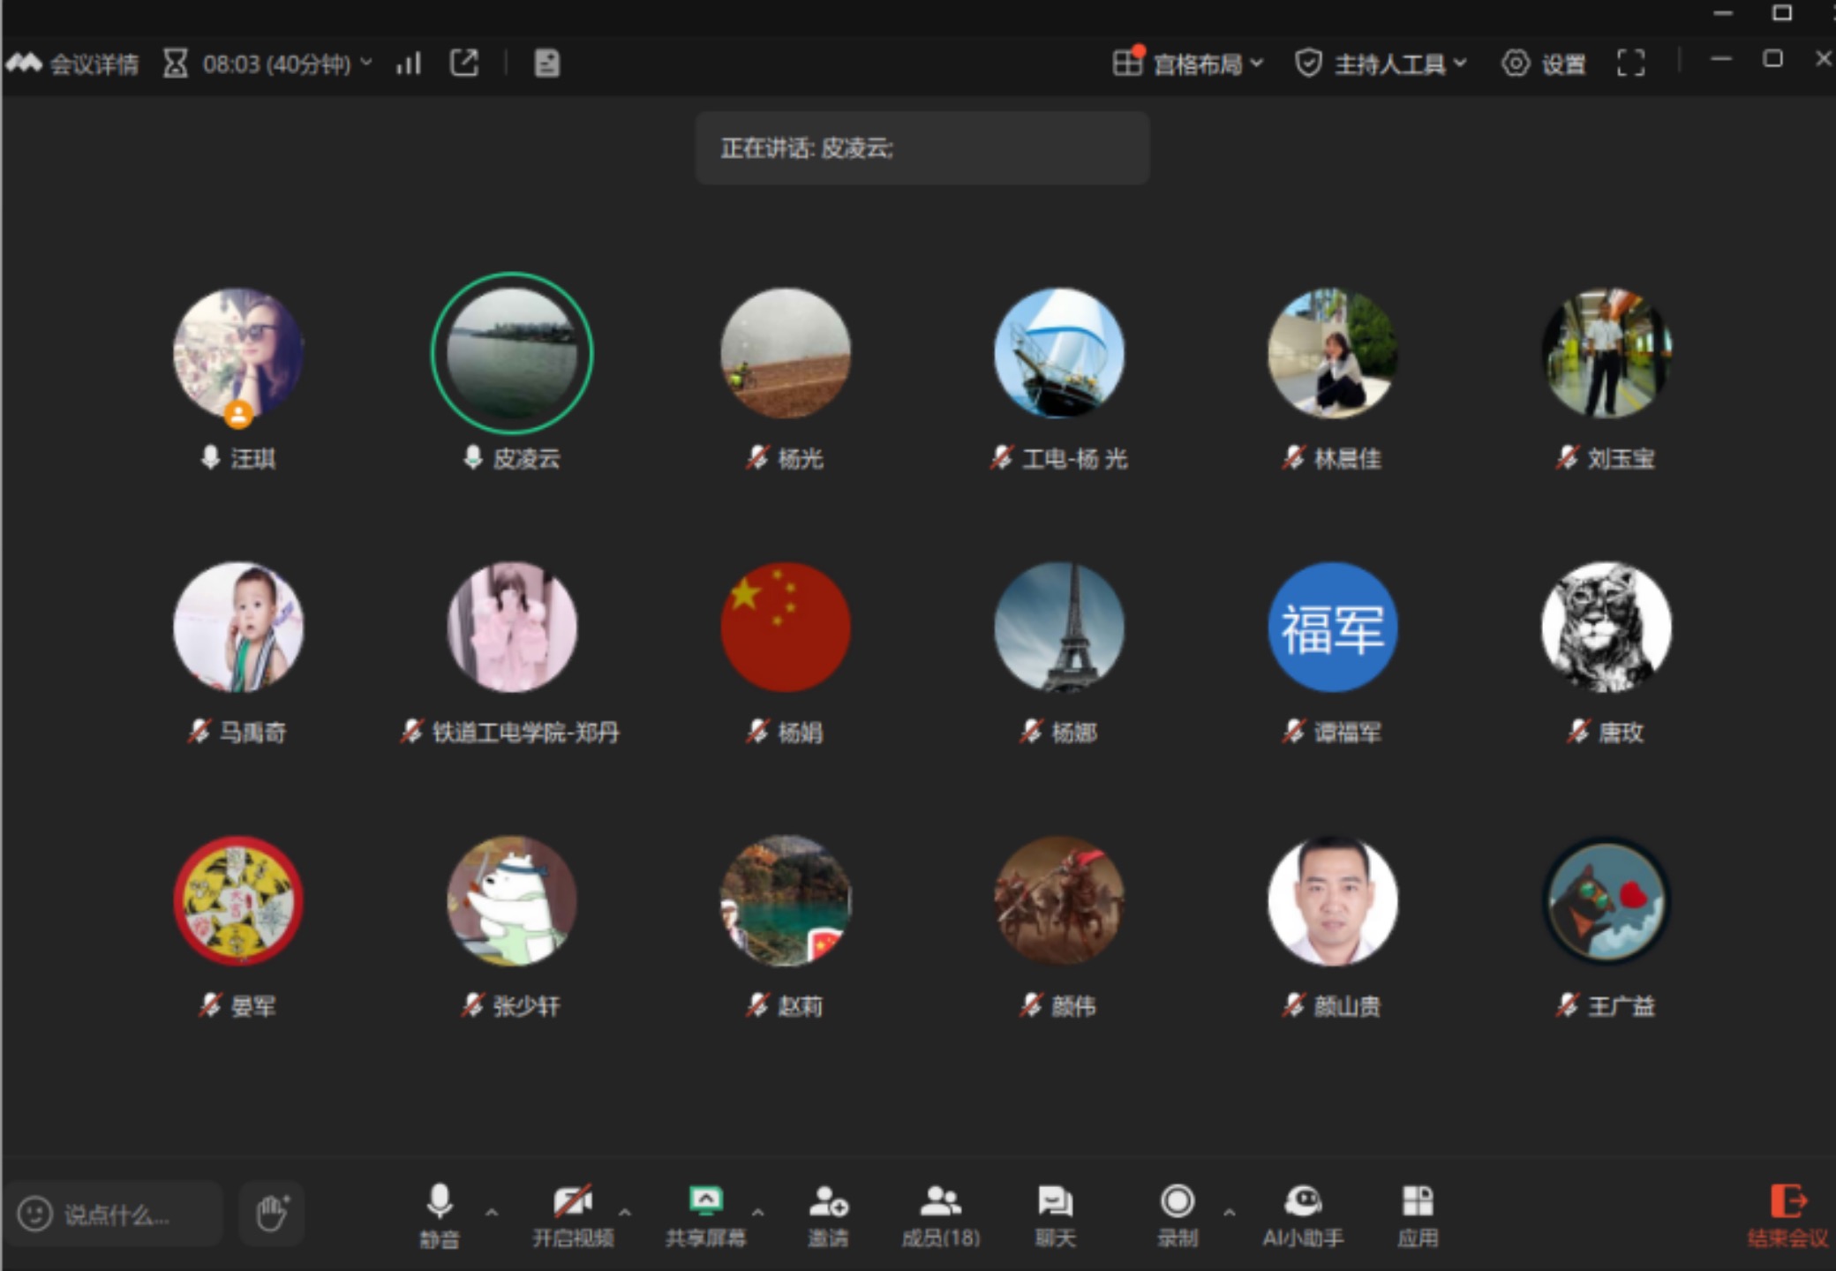Open the meeting notes document icon
This screenshot has width=1836, height=1271.
pos(546,64)
